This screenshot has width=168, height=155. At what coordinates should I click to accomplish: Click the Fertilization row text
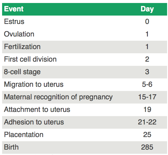pos(22,47)
